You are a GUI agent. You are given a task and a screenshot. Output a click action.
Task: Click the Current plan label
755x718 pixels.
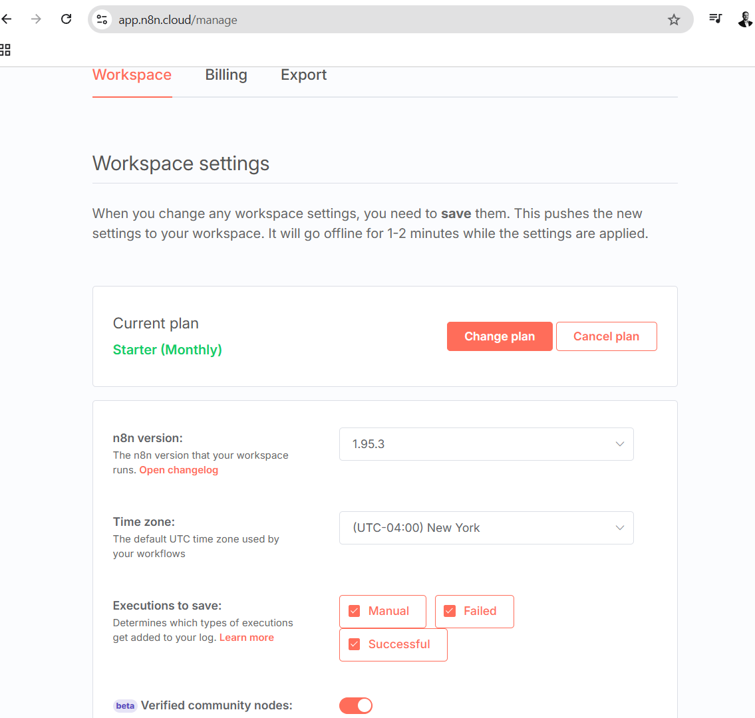(156, 323)
